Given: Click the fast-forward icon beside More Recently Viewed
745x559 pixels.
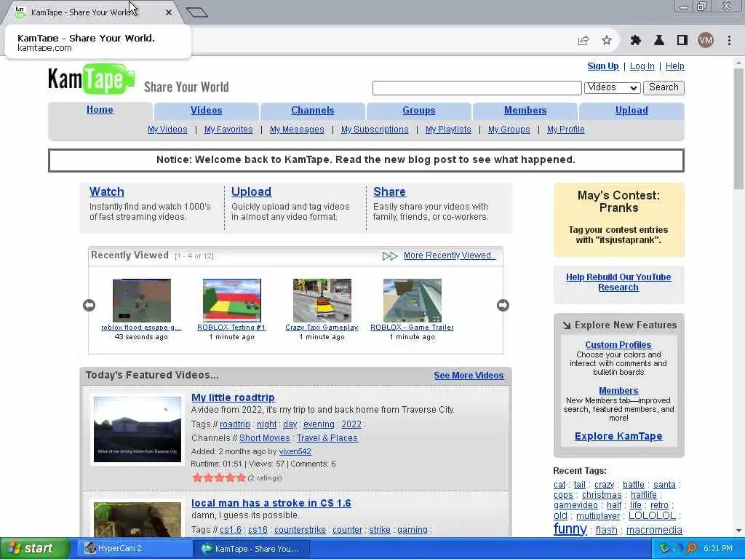Looking at the screenshot, I should point(390,256).
